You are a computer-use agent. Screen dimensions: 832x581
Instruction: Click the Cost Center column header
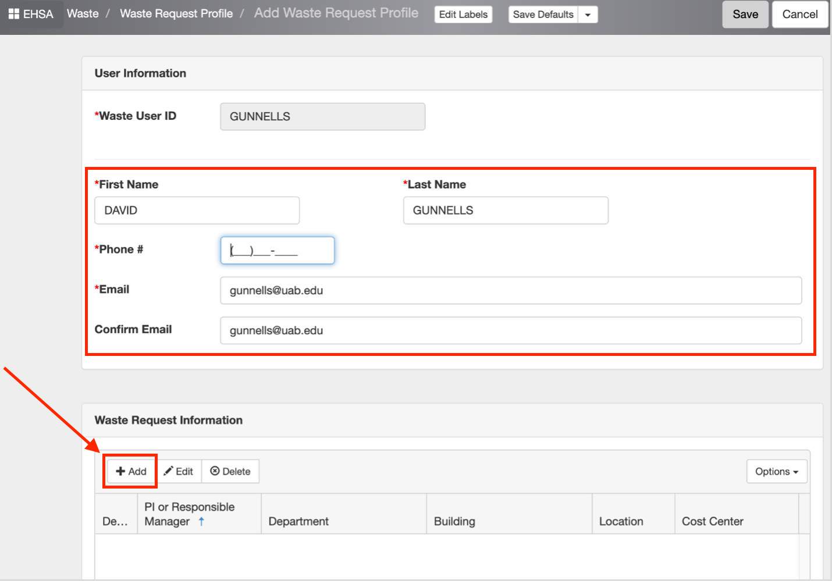click(x=712, y=521)
